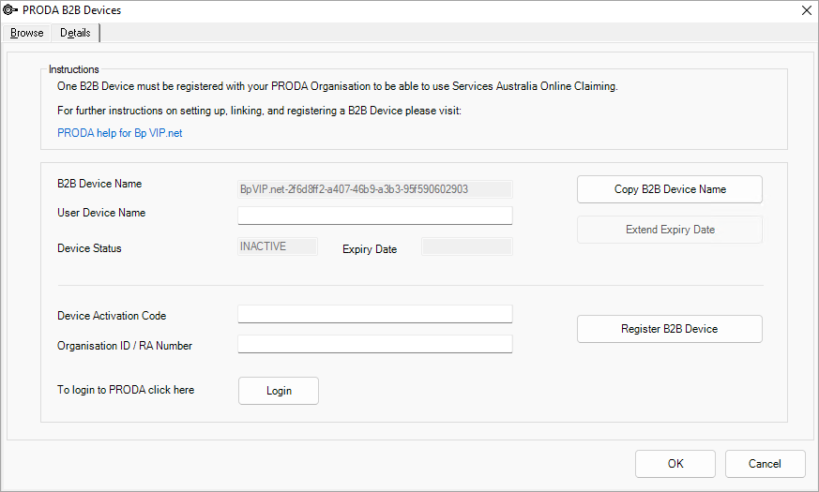Screen dimensions: 819x492
Task: Click the Extend Expiry Date button
Action: coord(670,230)
